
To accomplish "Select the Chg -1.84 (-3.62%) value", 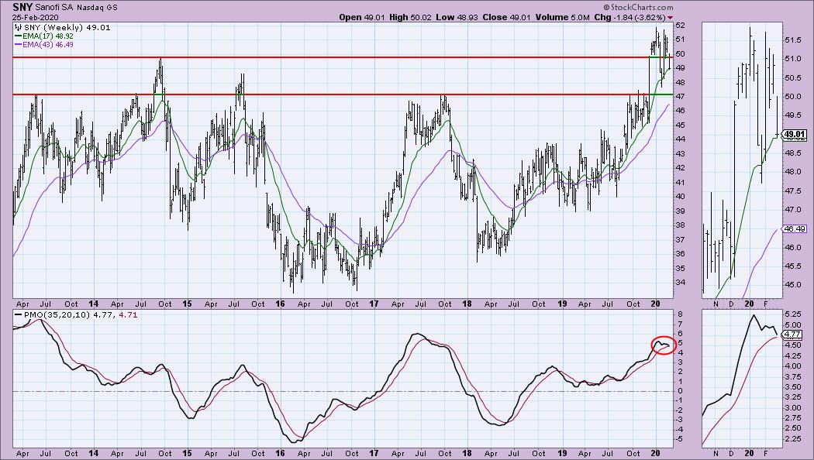I will click(x=629, y=17).
